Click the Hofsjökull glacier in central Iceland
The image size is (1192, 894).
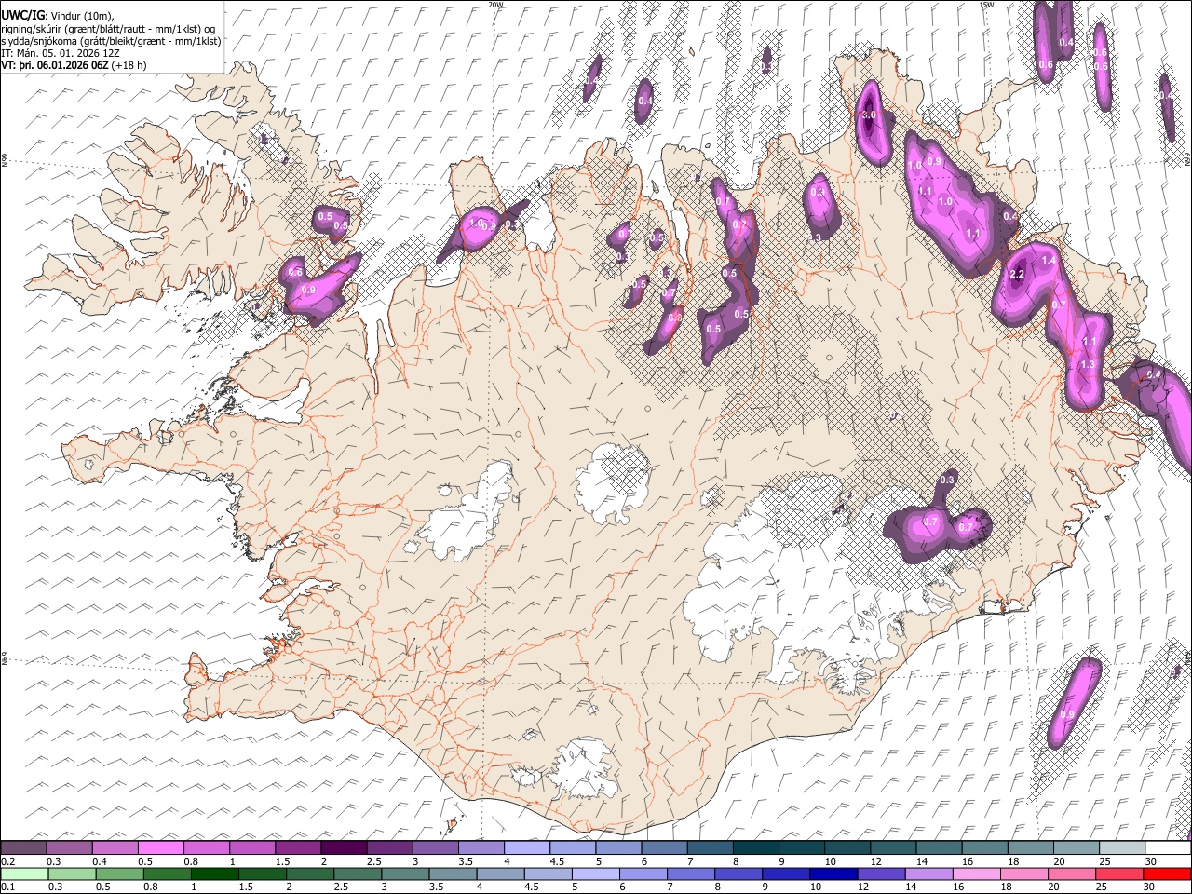coord(613,482)
